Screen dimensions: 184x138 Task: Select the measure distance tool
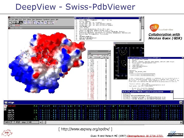[x=25, y=22]
